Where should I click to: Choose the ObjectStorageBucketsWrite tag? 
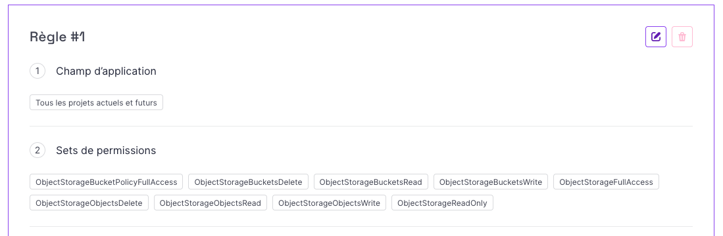click(491, 182)
